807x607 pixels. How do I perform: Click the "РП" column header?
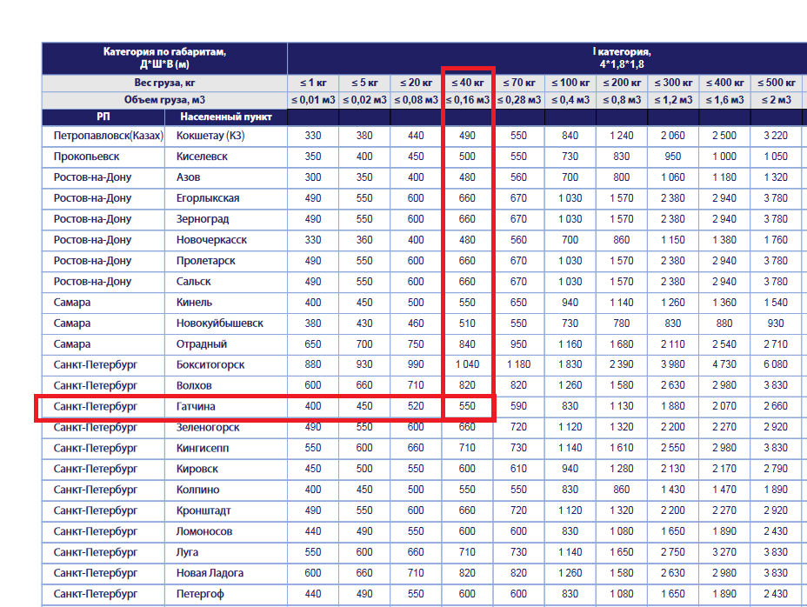pyautogui.click(x=103, y=117)
